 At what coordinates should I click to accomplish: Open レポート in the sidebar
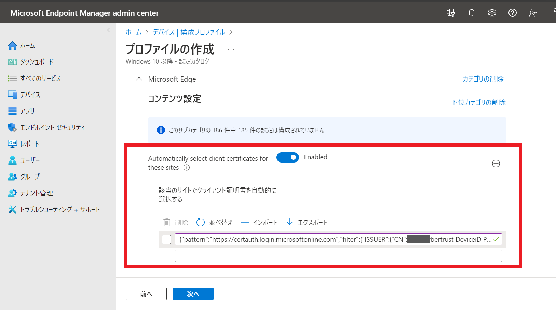(x=30, y=144)
